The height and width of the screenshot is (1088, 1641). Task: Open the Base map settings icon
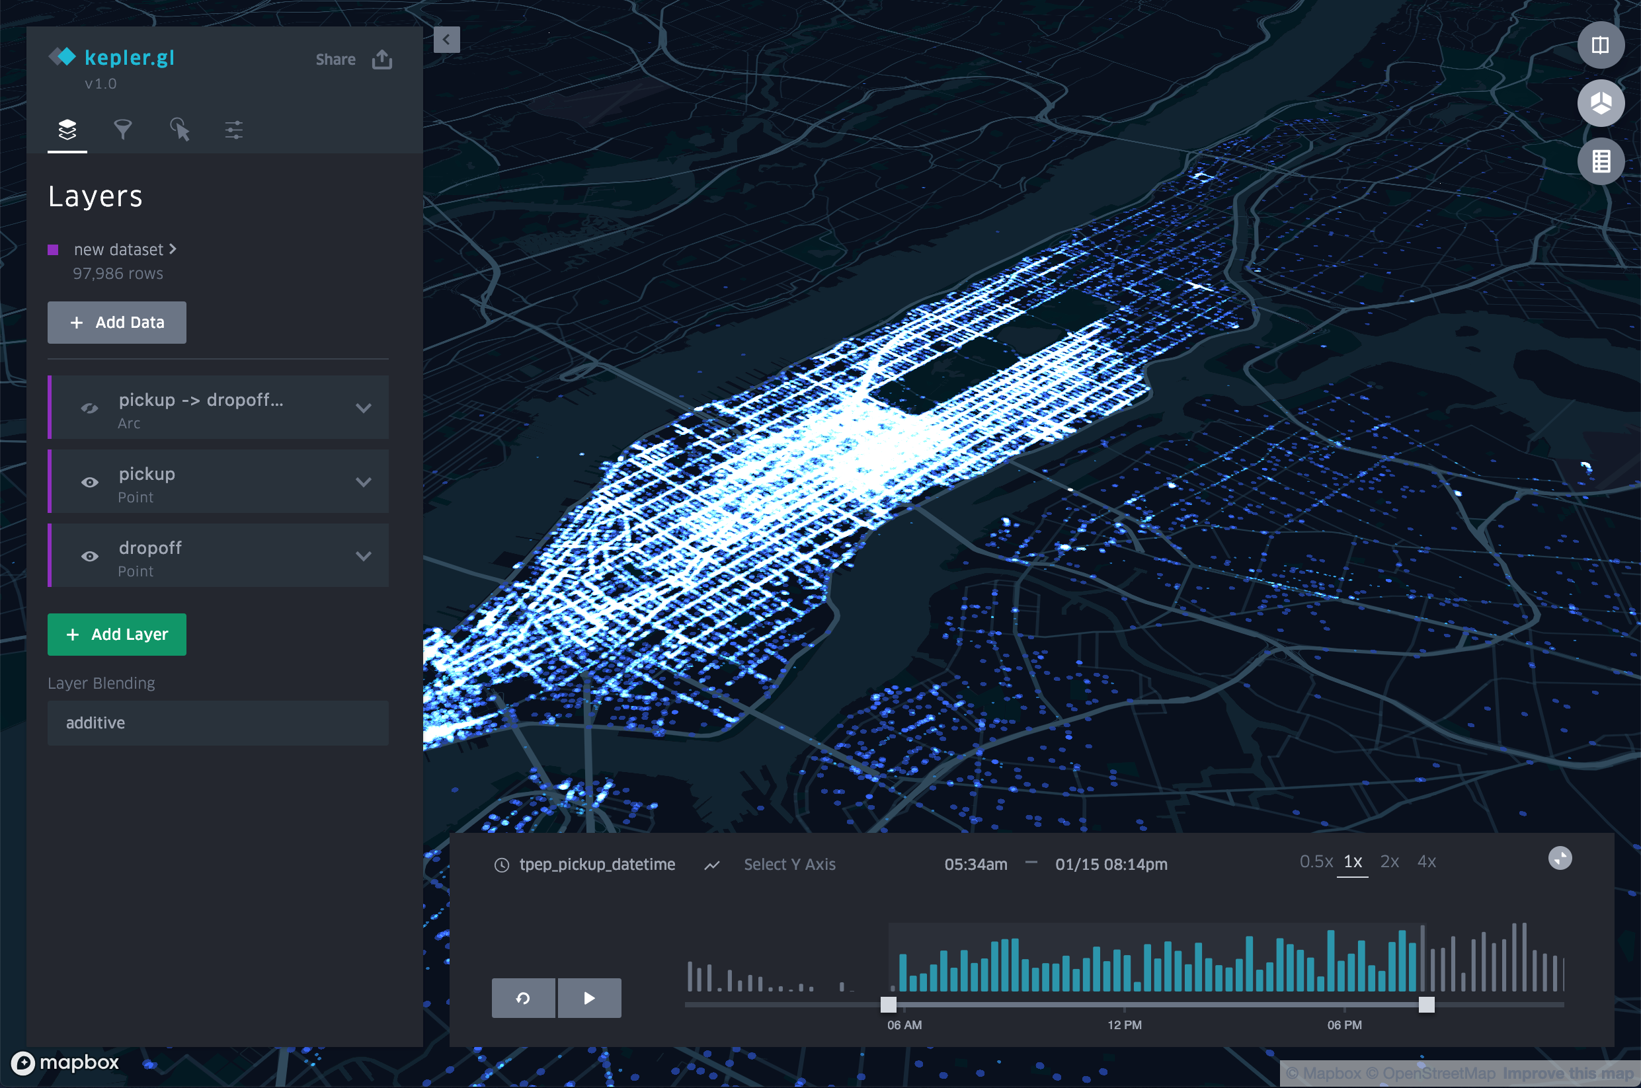233,129
